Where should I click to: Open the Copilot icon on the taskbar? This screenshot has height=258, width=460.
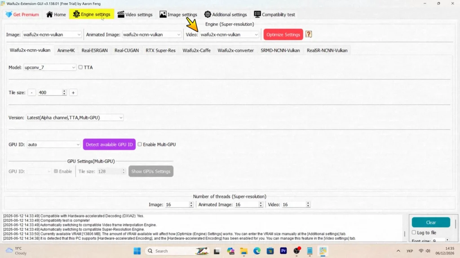(x=230, y=251)
